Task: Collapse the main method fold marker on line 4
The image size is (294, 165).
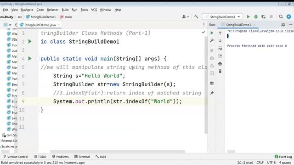Action: coord(38,59)
